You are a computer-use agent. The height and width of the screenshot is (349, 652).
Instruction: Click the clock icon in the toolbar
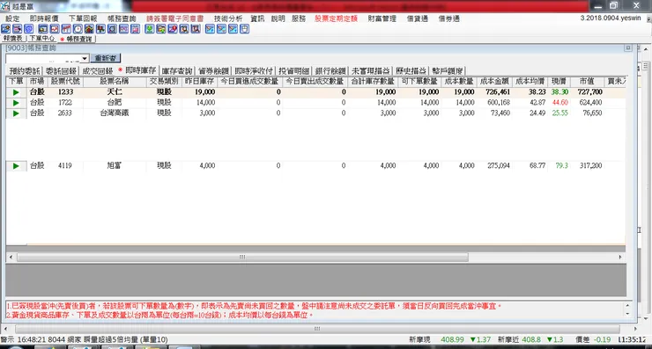pyautogui.click(x=78, y=29)
